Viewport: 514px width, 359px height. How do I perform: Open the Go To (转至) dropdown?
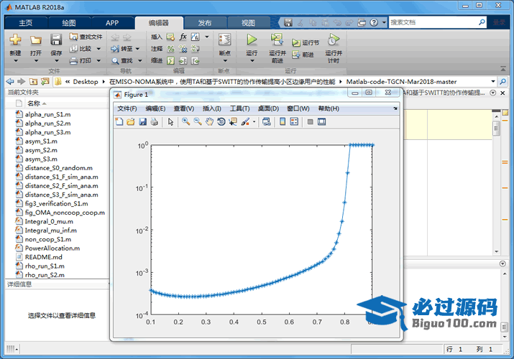[x=138, y=49]
